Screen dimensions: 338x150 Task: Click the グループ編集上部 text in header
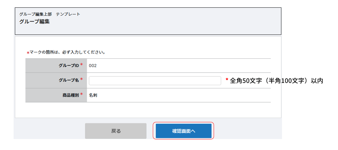click(35, 14)
